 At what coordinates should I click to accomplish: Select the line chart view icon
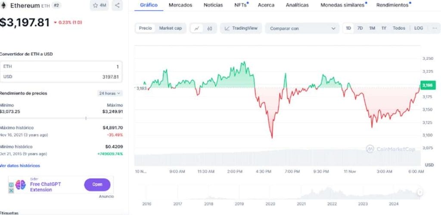point(197,28)
